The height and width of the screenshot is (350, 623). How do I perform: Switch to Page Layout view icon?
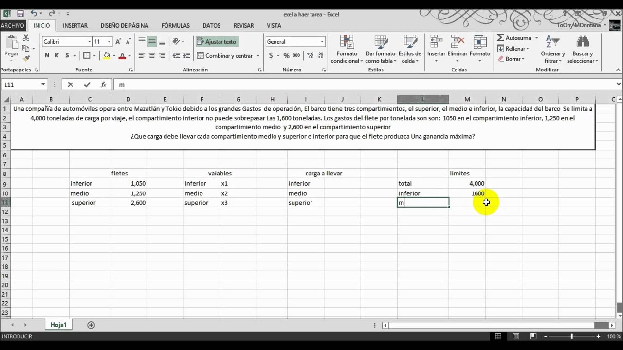(516, 336)
